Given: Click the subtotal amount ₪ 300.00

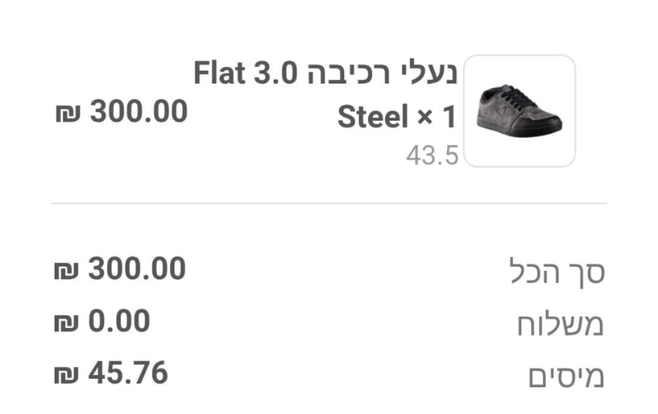Looking at the screenshot, I should click(120, 269).
